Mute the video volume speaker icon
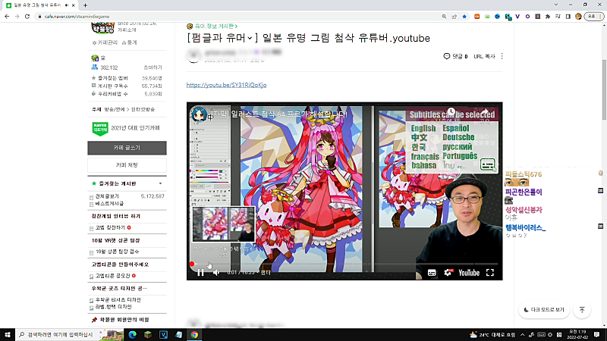The image size is (607, 341). point(216,273)
